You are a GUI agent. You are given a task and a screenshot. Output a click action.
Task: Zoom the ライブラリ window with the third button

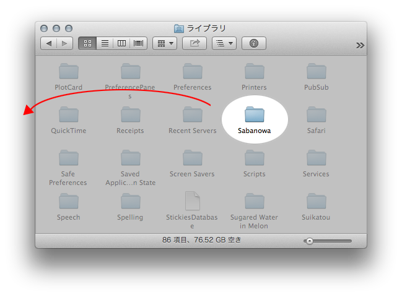pyautogui.click(x=69, y=28)
